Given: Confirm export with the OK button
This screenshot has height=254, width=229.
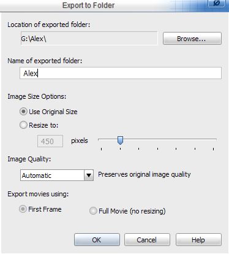Looking at the screenshot, I should [97, 240].
